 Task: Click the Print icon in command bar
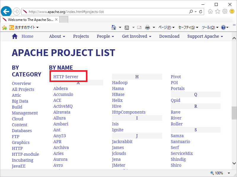[147, 27]
